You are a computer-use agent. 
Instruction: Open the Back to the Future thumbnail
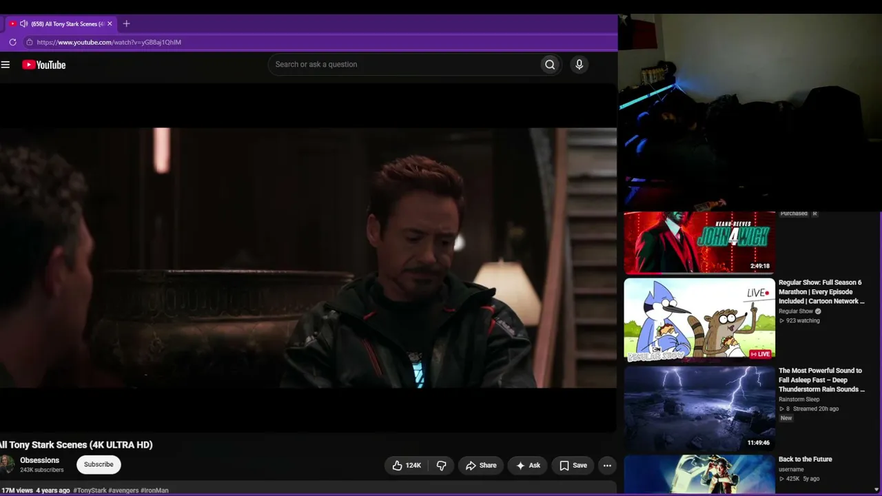point(699,474)
